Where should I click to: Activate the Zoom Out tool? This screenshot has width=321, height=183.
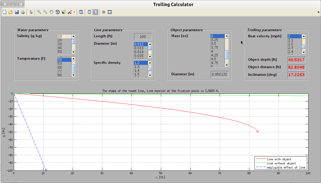tap(45, 12)
